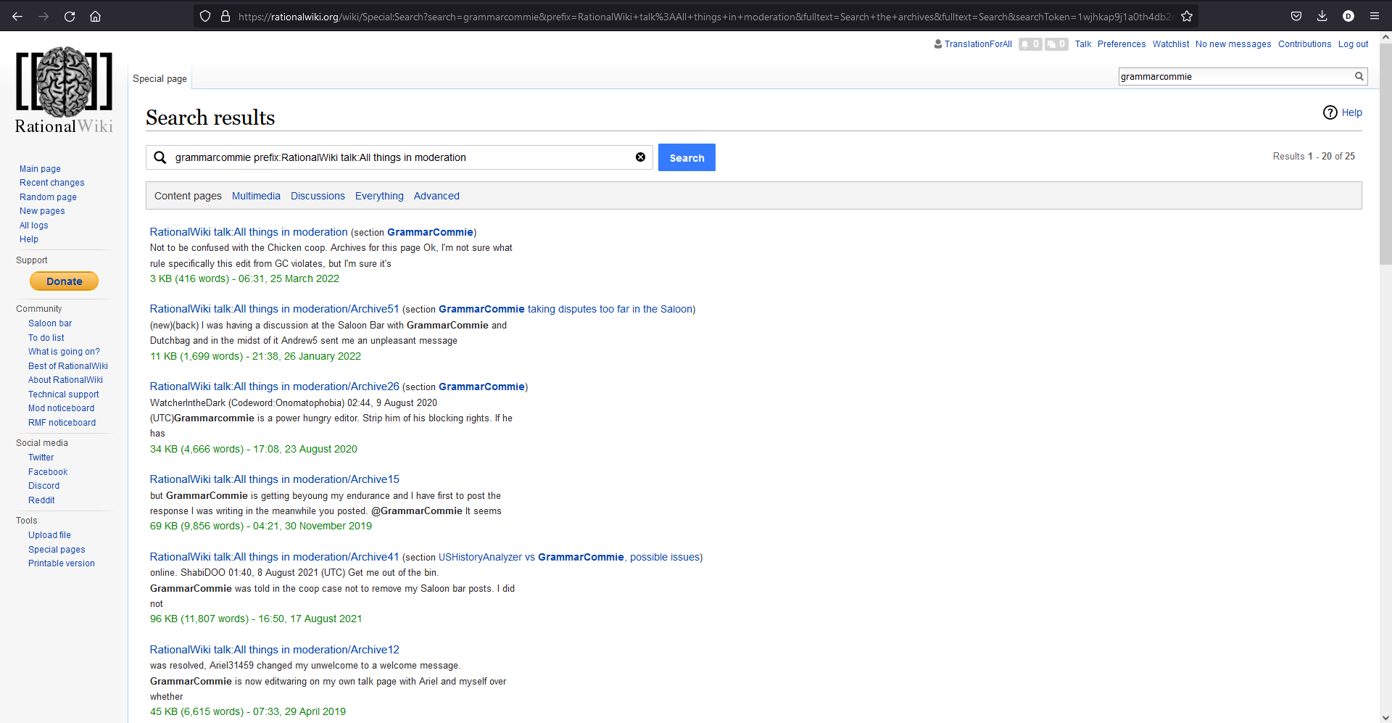Open Best of RationalWiki
1392x723 pixels.
68,366
